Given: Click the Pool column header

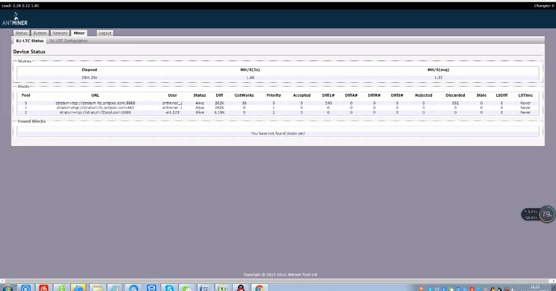Looking at the screenshot, I should (x=26, y=95).
